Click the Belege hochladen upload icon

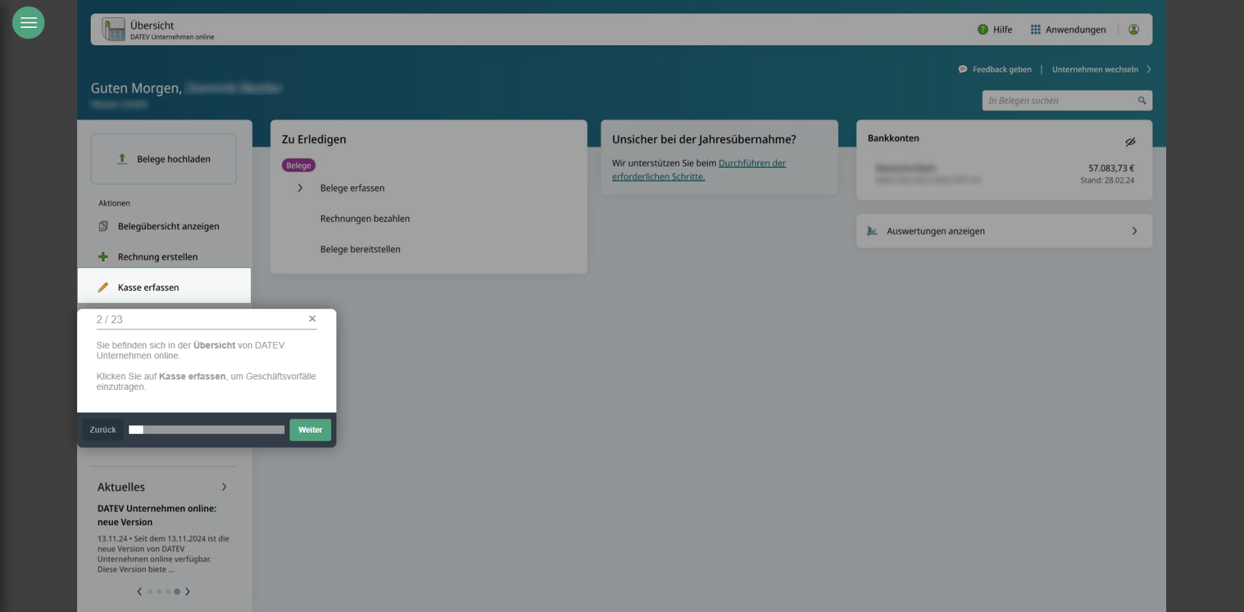click(122, 159)
